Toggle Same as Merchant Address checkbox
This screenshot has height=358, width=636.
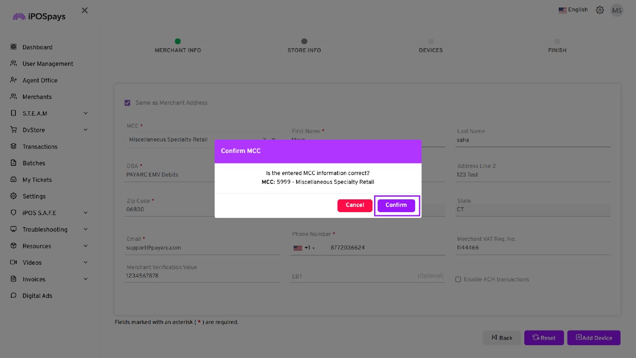127,103
